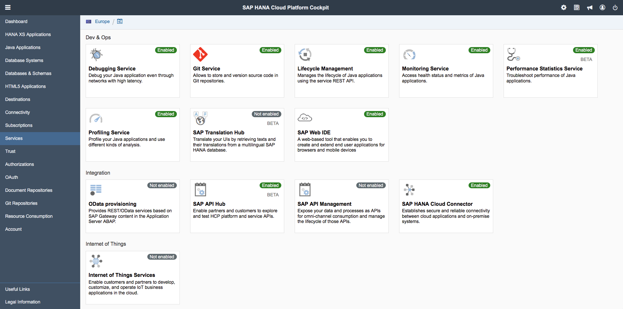Open Profiling Service tile title

[x=109, y=132]
